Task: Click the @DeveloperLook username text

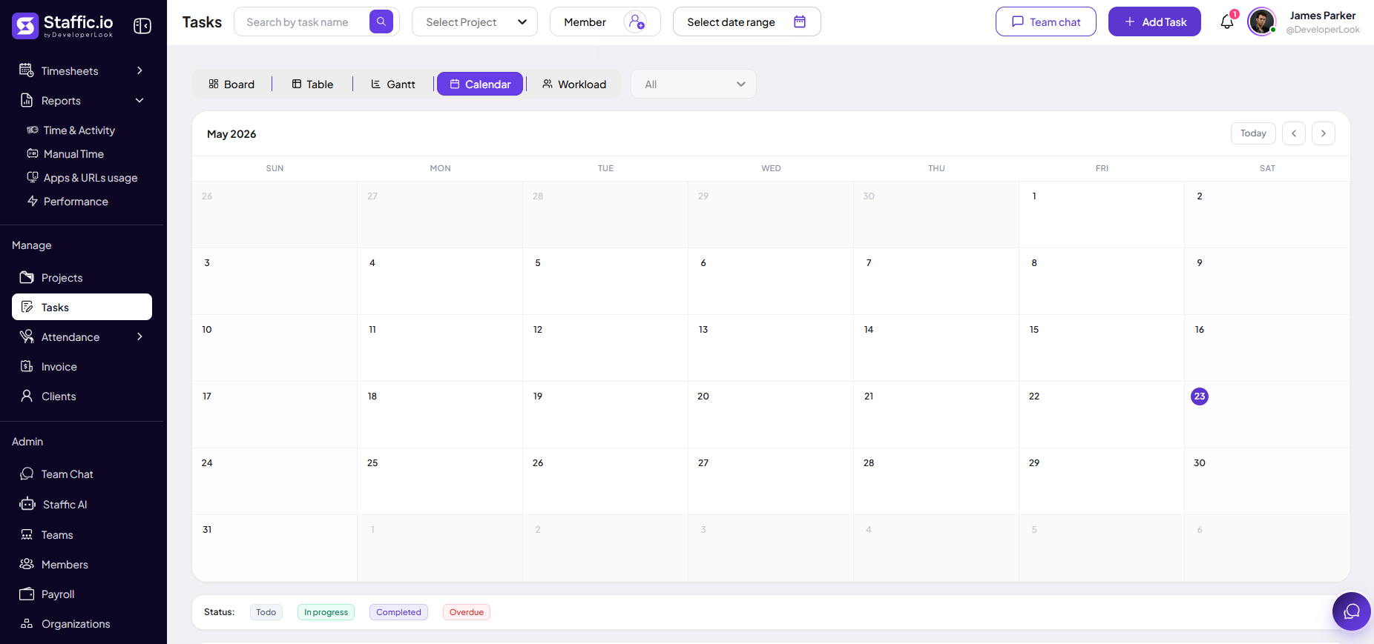Action: click(1323, 30)
